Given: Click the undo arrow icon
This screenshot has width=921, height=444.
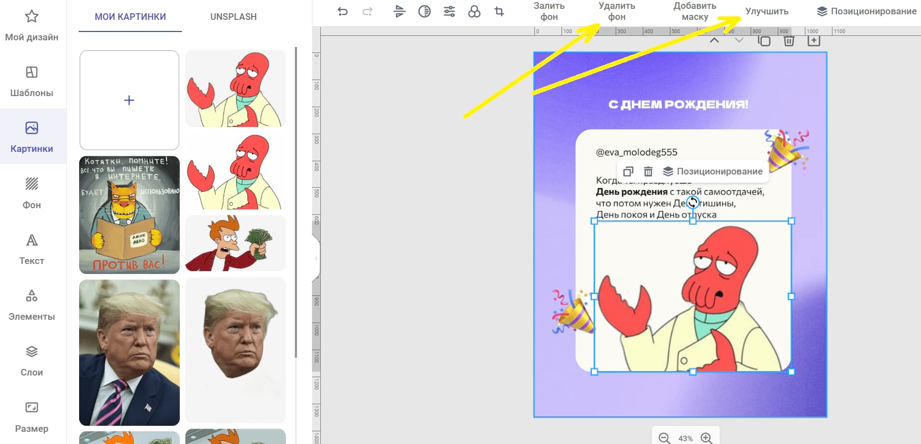Looking at the screenshot, I should pyautogui.click(x=342, y=11).
